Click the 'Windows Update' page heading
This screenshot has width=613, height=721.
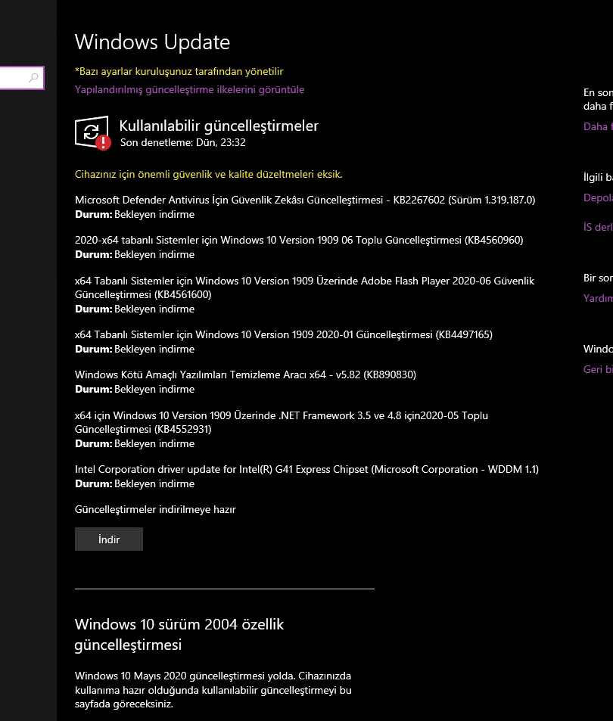coord(152,42)
